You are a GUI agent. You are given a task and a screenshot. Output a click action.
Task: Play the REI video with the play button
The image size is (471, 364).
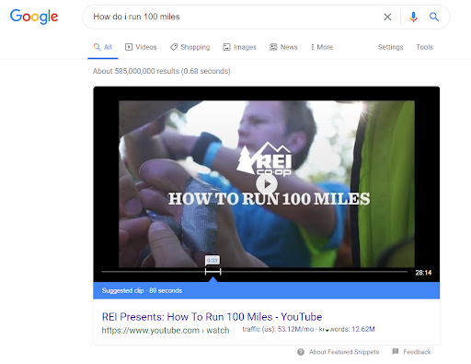coord(267,184)
